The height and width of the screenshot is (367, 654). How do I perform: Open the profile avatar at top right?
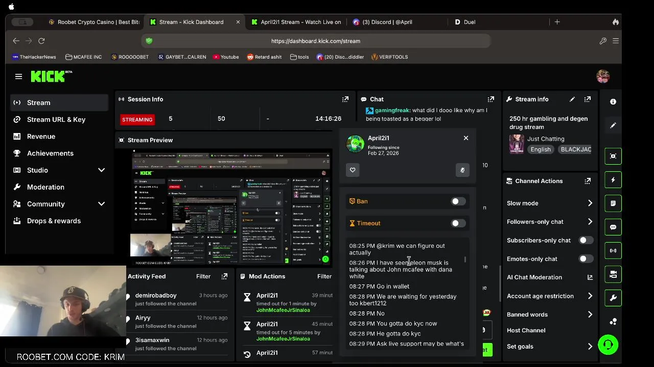(603, 76)
